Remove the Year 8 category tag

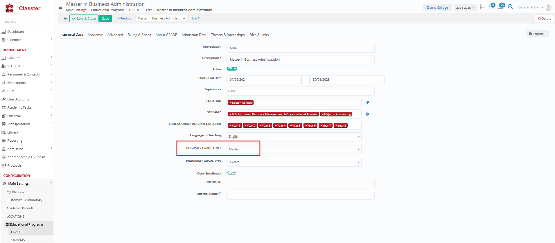(x=336, y=126)
